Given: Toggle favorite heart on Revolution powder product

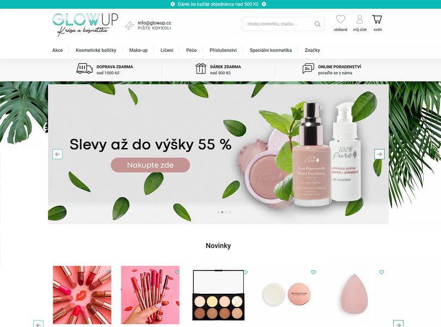Looking at the screenshot, I should click(313, 272).
